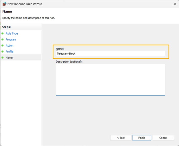Click the green bullet beside Action
179x146 pixels.
[x=3, y=45]
